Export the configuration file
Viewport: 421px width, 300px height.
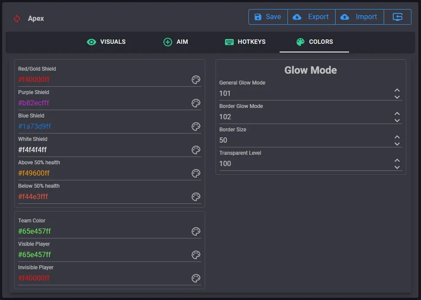[x=311, y=17]
